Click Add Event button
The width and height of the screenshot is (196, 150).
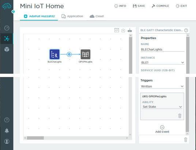tap(162, 129)
